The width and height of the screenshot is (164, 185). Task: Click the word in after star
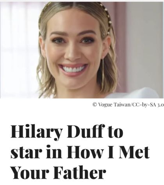pyautogui.click(x=54, y=152)
